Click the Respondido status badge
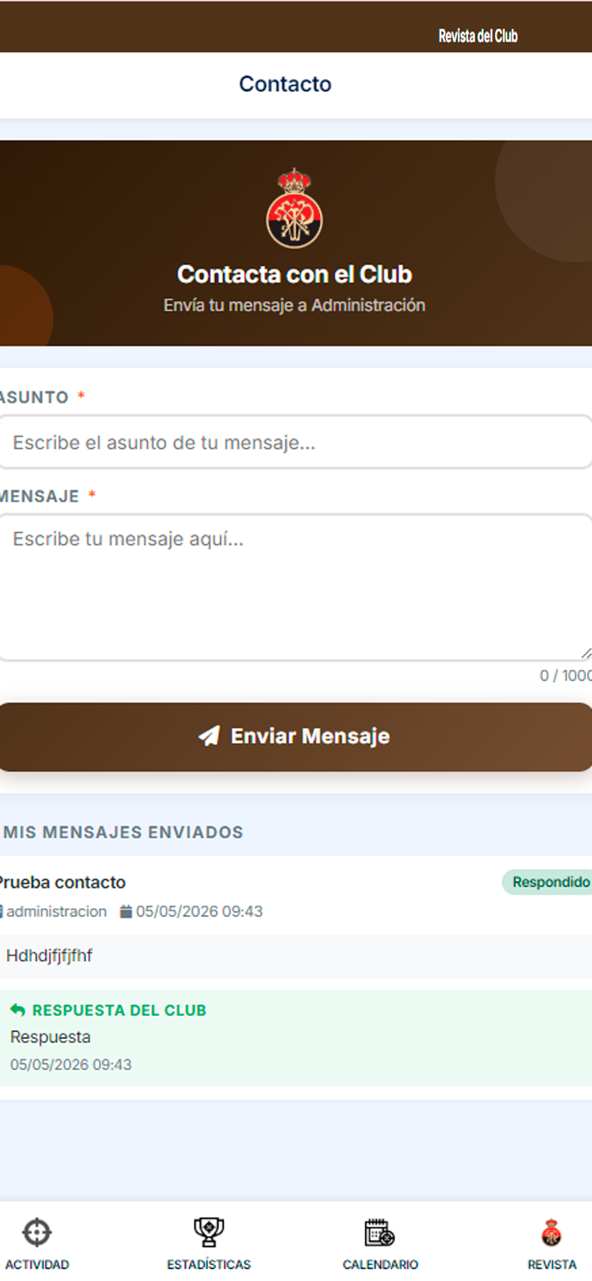The width and height of the screenshot is (592, 1281). point(547,882)
